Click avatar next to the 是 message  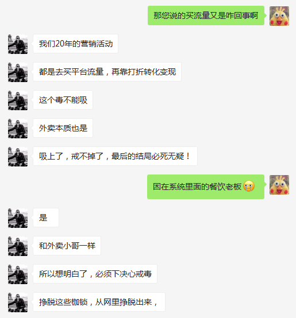[18, 218]
